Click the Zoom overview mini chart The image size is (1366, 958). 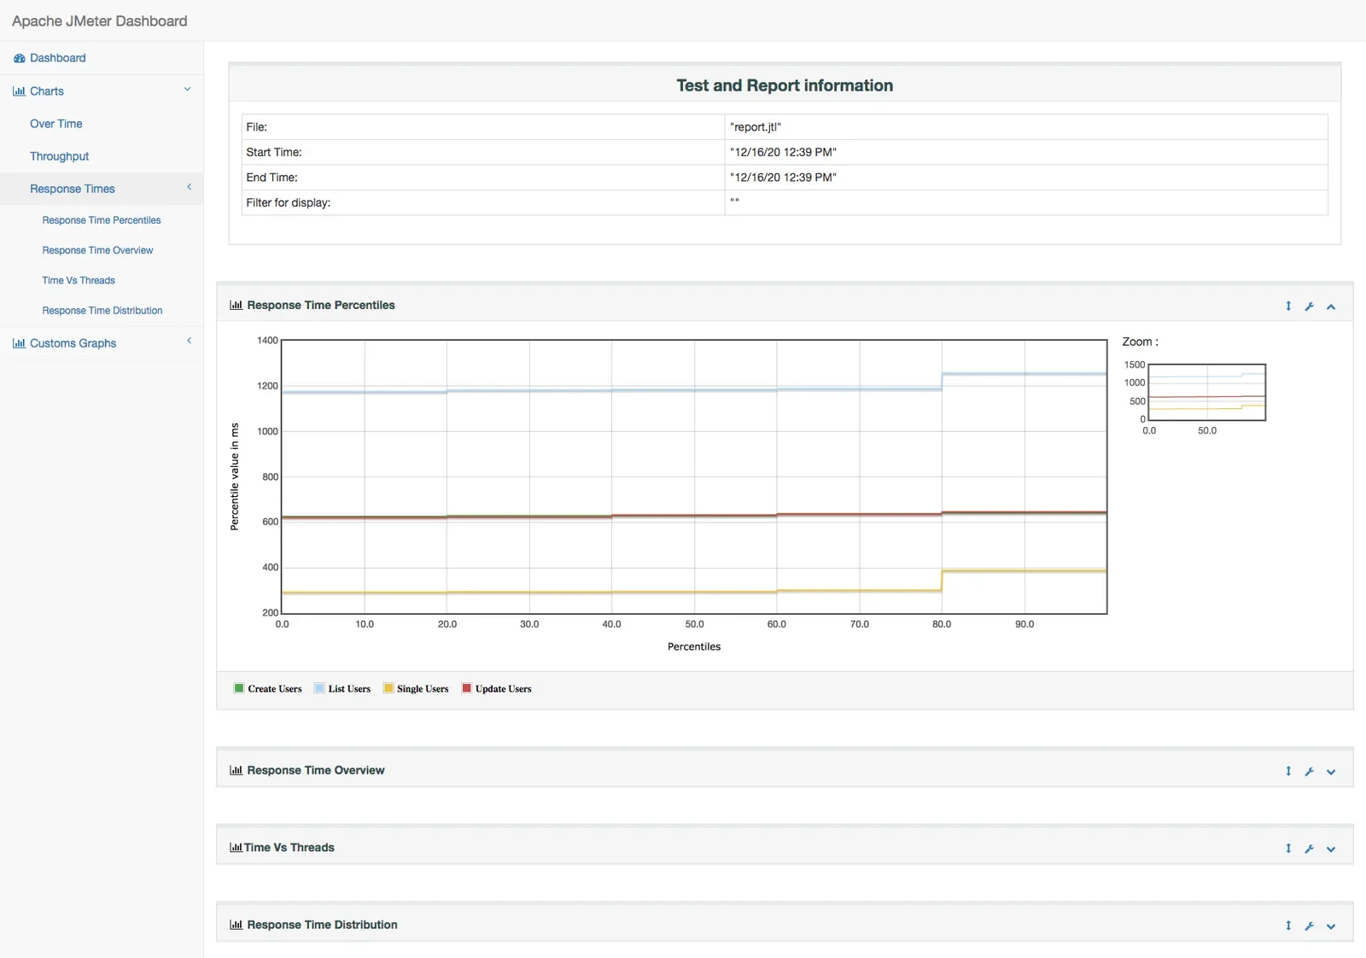point(1207,392)
